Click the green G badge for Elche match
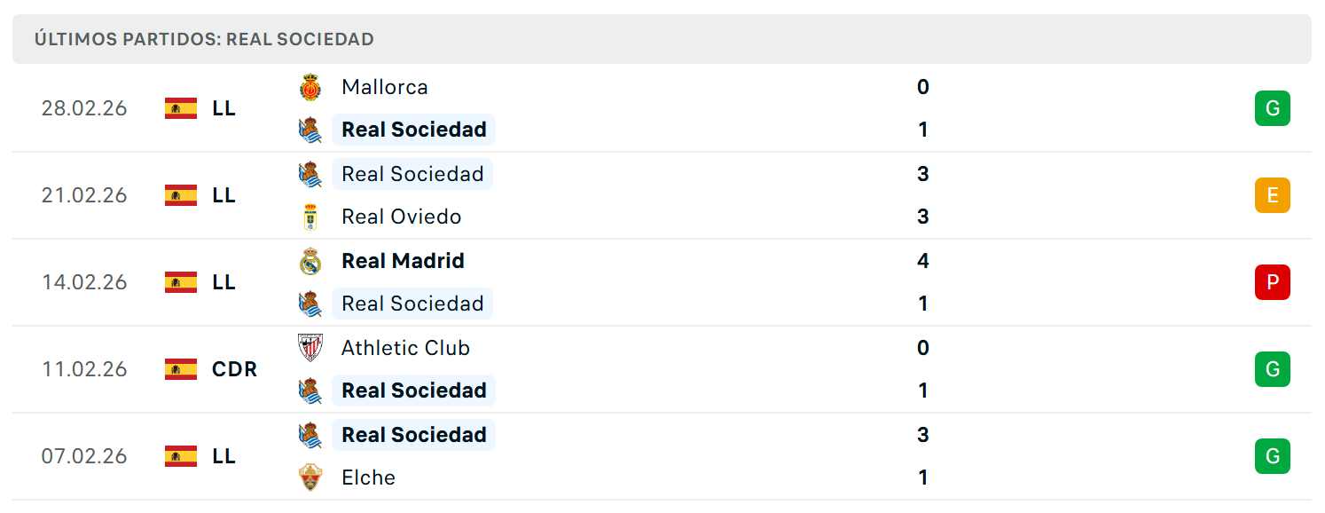This screenshot has height=513, width=1325. click(1272, 456)
